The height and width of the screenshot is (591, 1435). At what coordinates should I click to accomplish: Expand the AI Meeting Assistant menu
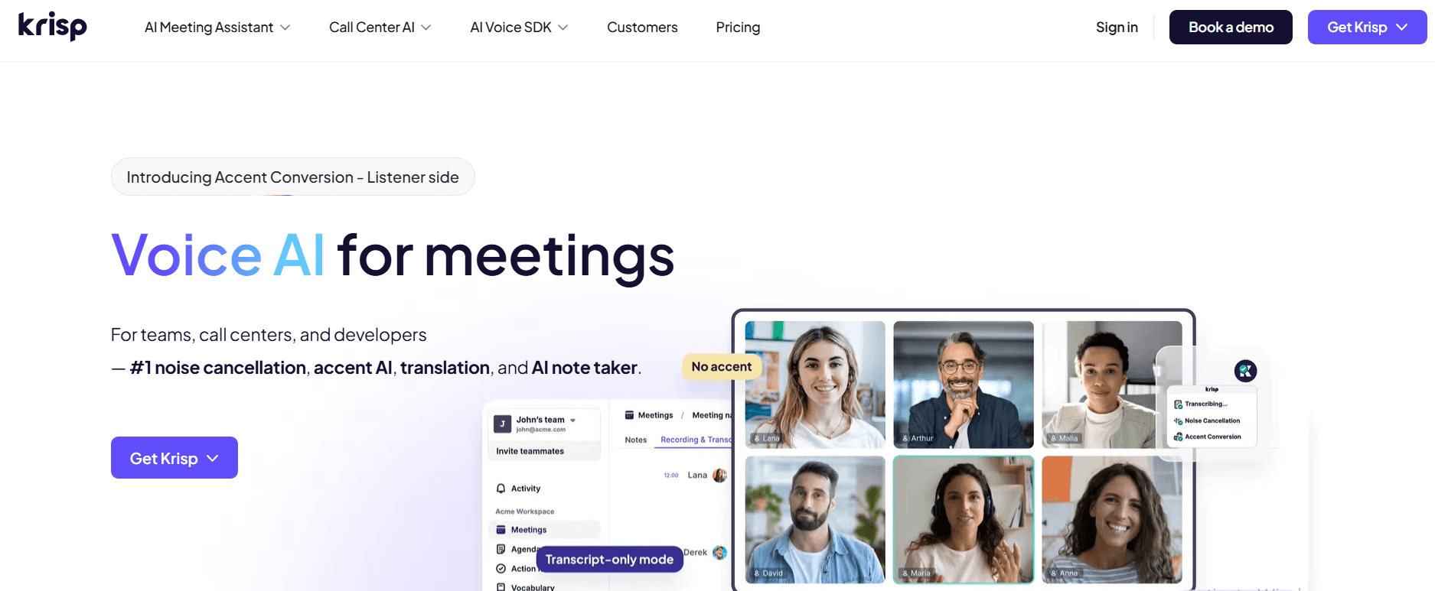point(217,28)
